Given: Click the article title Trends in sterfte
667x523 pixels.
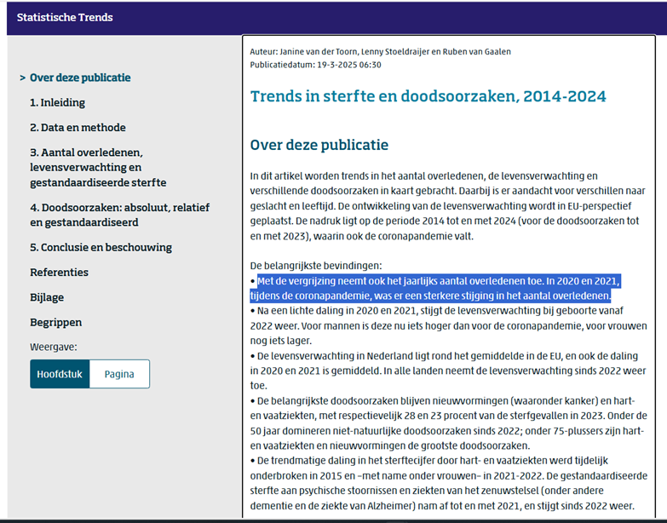Looking at the screenshot, I should click(428, 96).
